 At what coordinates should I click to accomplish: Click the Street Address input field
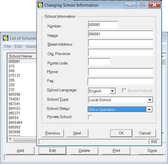[x=121, y=43]
